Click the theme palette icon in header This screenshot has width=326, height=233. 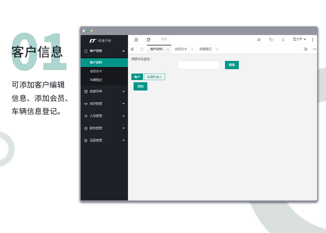point(259,40)
